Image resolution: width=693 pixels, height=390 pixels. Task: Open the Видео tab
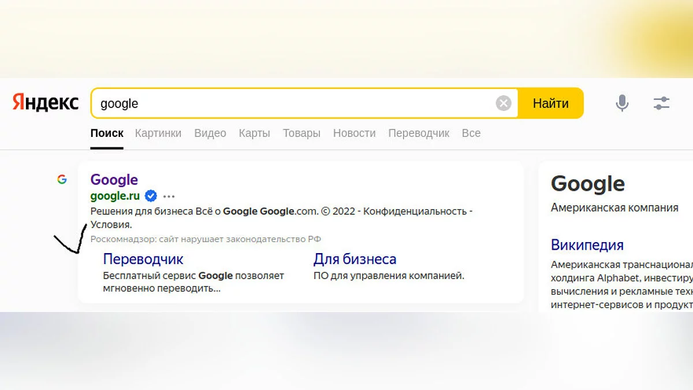pos(210,133)
